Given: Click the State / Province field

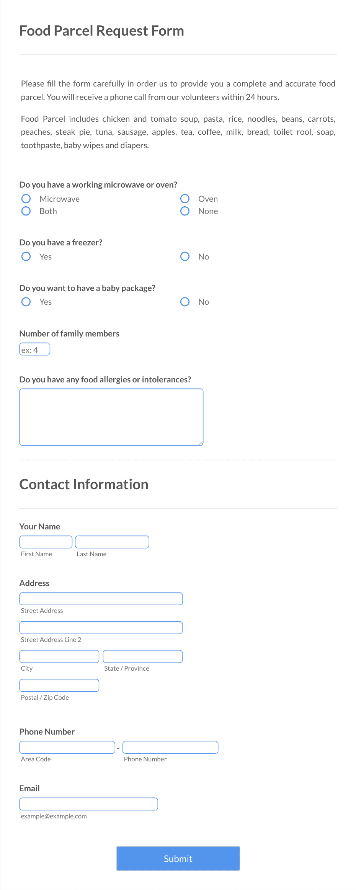Looking at the screenshot, I should (x=142, y=656).
